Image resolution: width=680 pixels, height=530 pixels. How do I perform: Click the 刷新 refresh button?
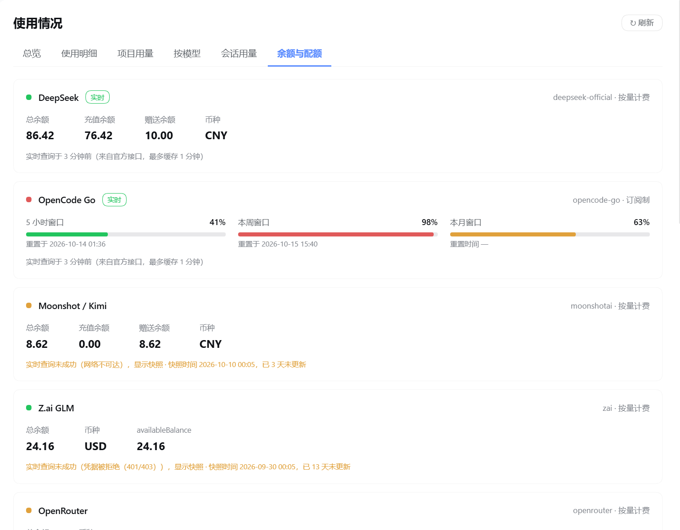click(x=642, y=23)
